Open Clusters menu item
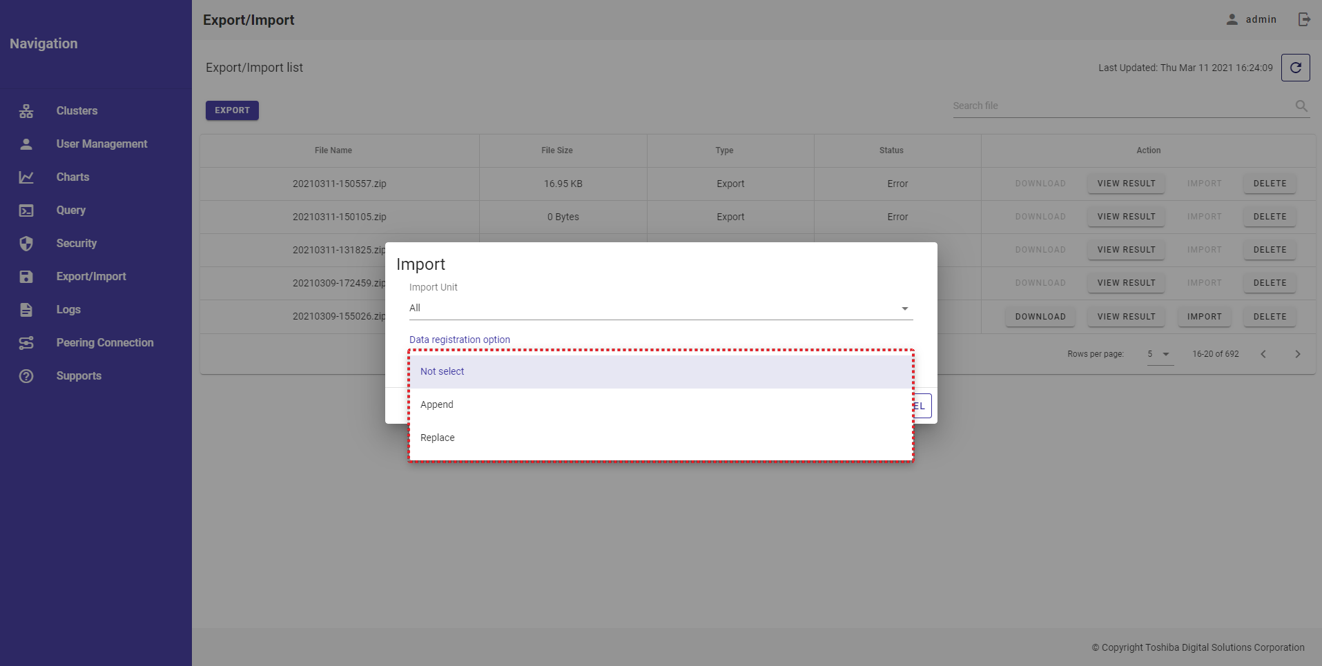This screenshot has height=666, width=1322. (96, 111)
